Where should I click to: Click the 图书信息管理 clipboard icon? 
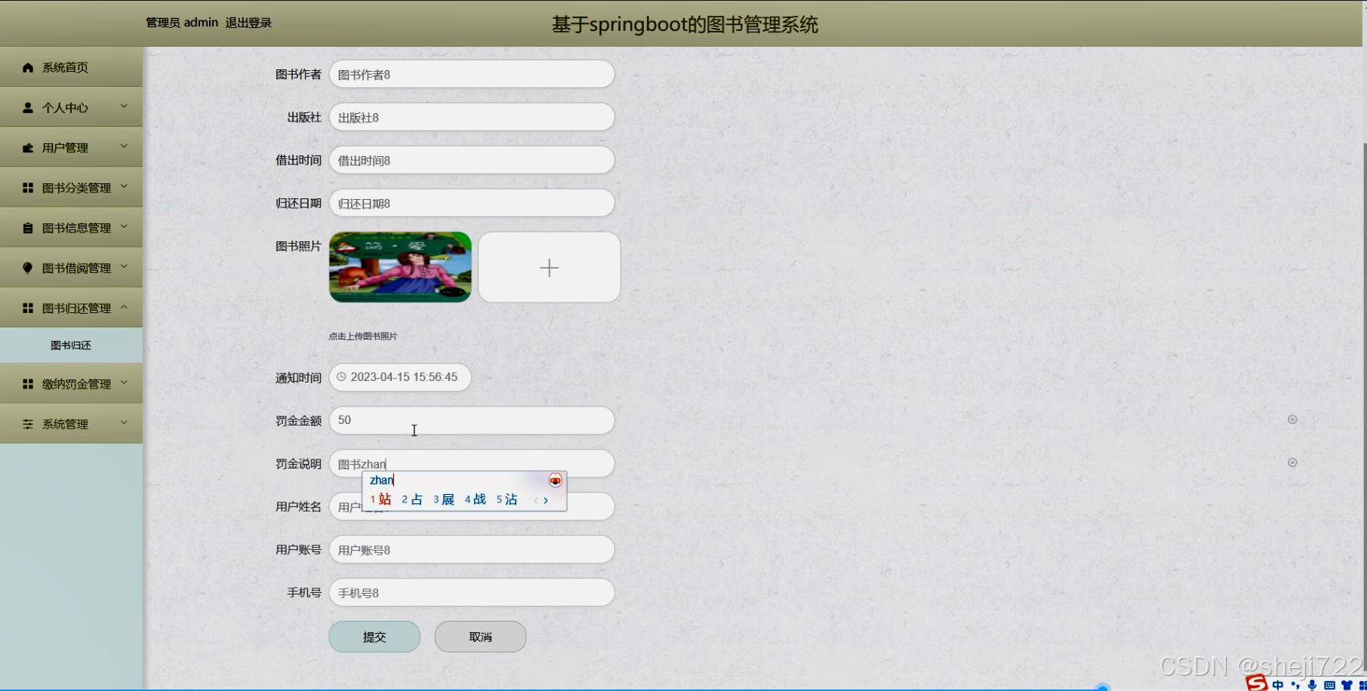(x=28, y=227)
